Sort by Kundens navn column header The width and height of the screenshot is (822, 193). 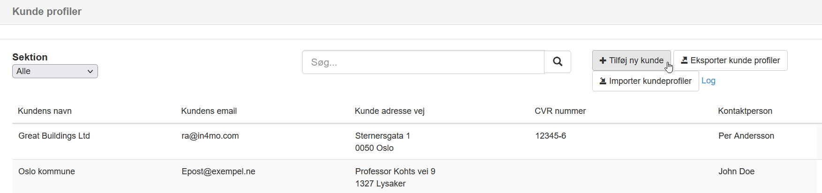(45, 111)
